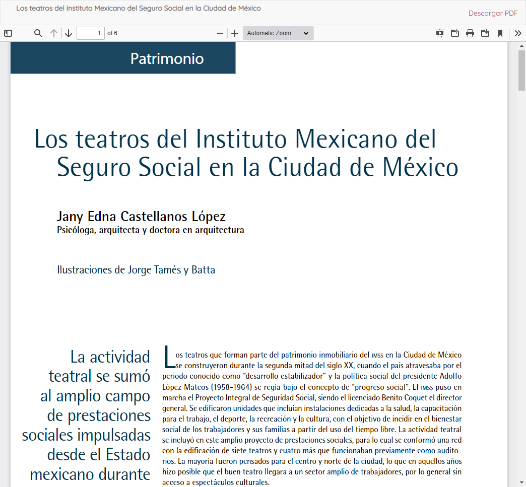Open the find in document search
This screenshot has height=487, width=526.
pos(38,33)
